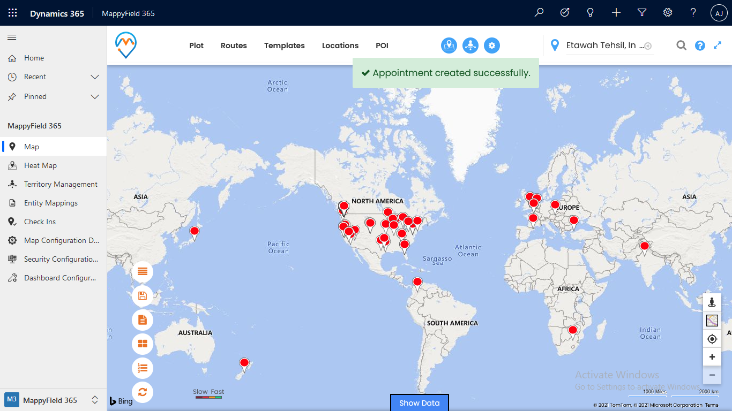The image size is (732, 411).
Task: Click the orange document button
Action: (143, 320)
